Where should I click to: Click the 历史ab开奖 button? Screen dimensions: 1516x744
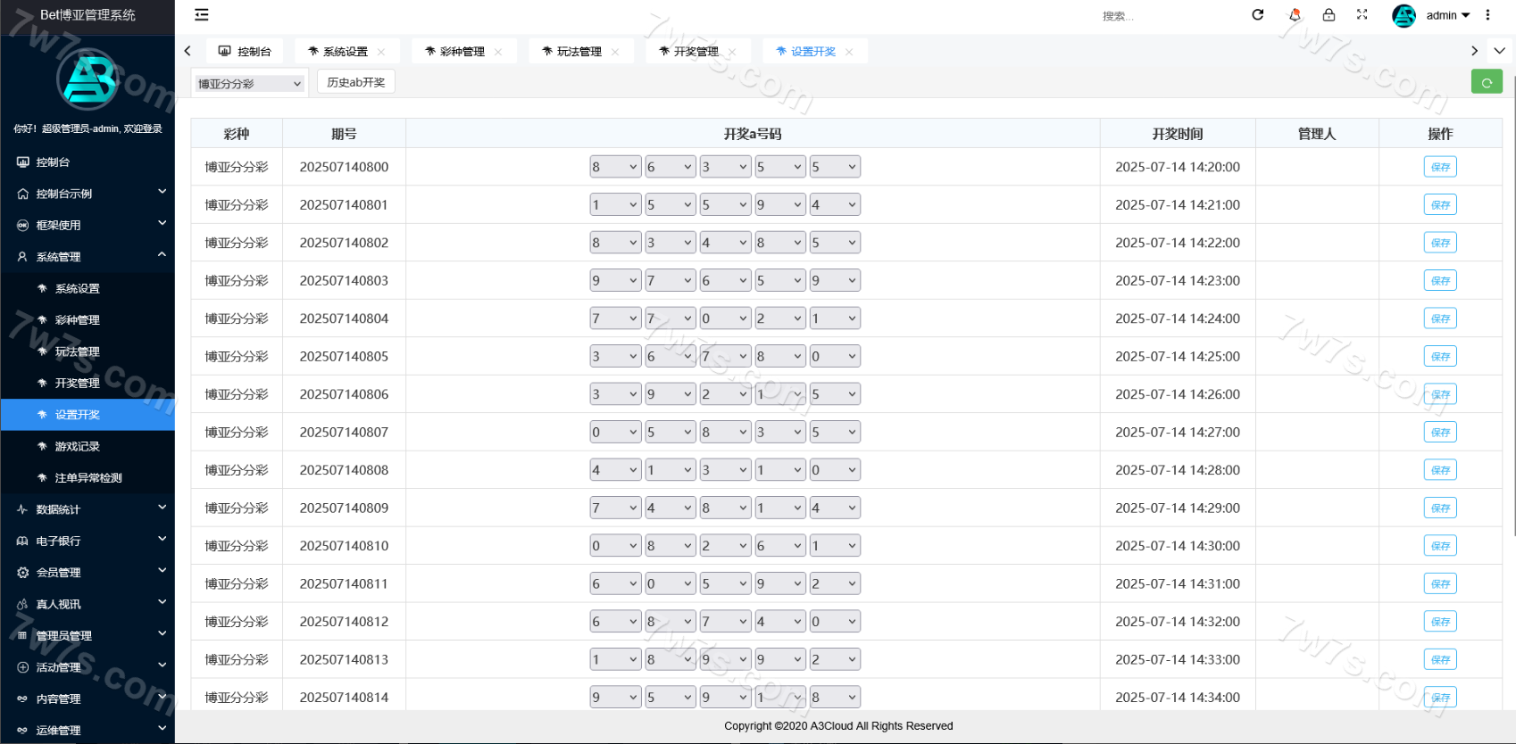[x=355, y=82]
